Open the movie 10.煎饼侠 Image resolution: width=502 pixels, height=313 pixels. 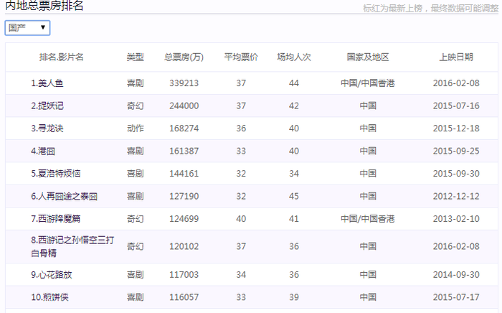(49, 297)
